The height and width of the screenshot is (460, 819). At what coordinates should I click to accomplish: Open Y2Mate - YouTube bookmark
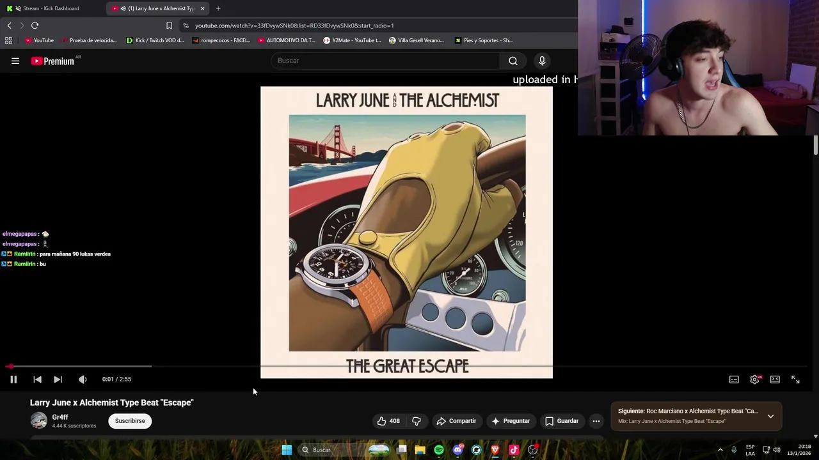pyautogui.click(x=352, y=40)
